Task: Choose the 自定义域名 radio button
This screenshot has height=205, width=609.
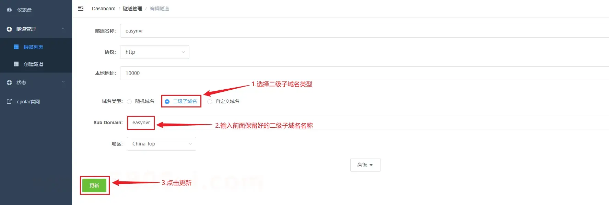Action: 210,102
